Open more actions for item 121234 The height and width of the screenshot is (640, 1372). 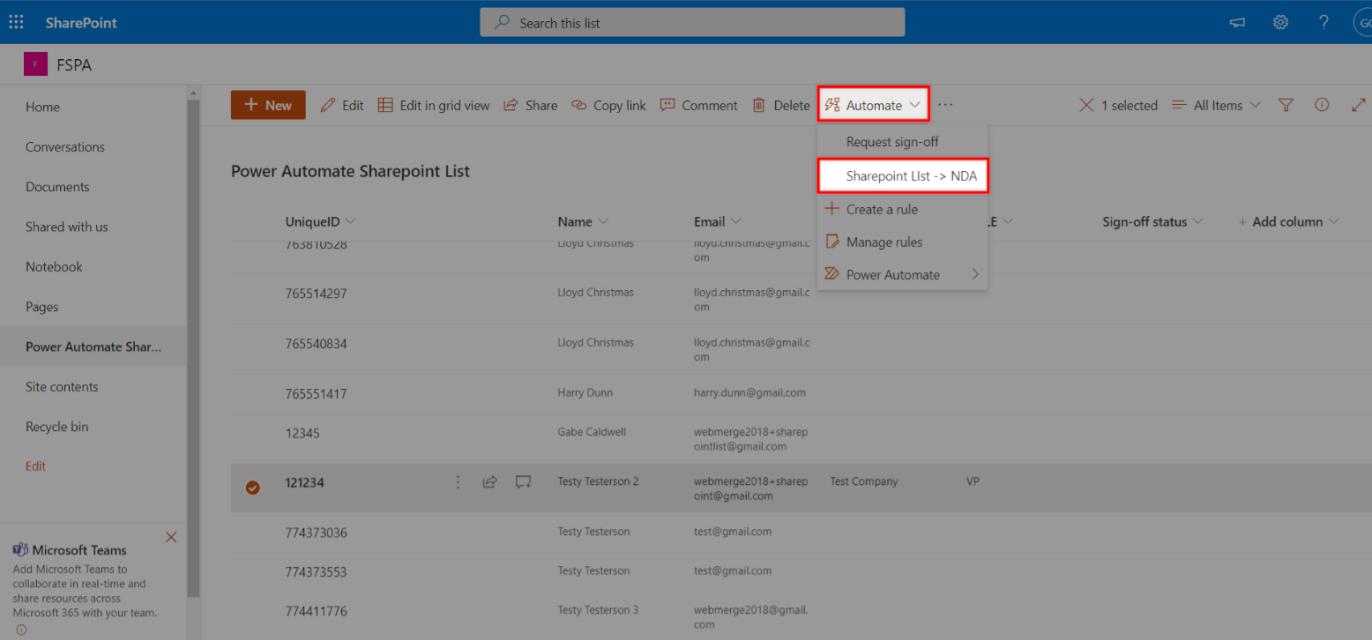[458, 482]
